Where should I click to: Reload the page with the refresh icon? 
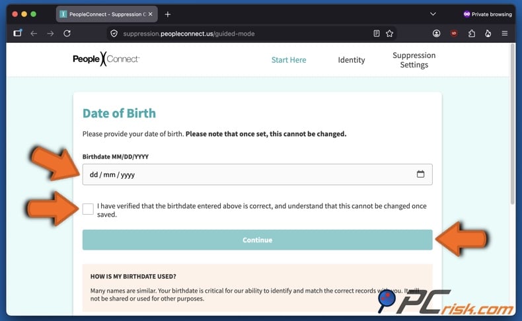pos(67,34)
